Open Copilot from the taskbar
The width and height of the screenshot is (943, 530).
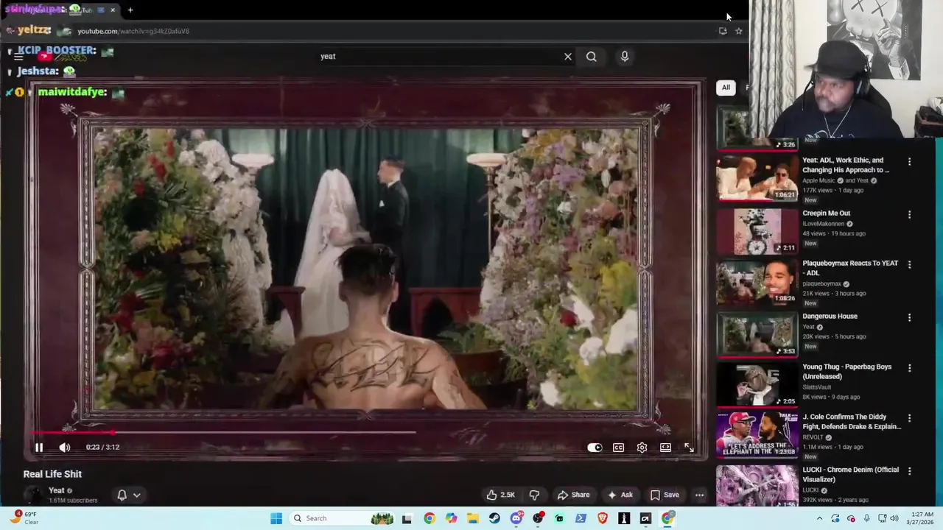pos(451,518)
